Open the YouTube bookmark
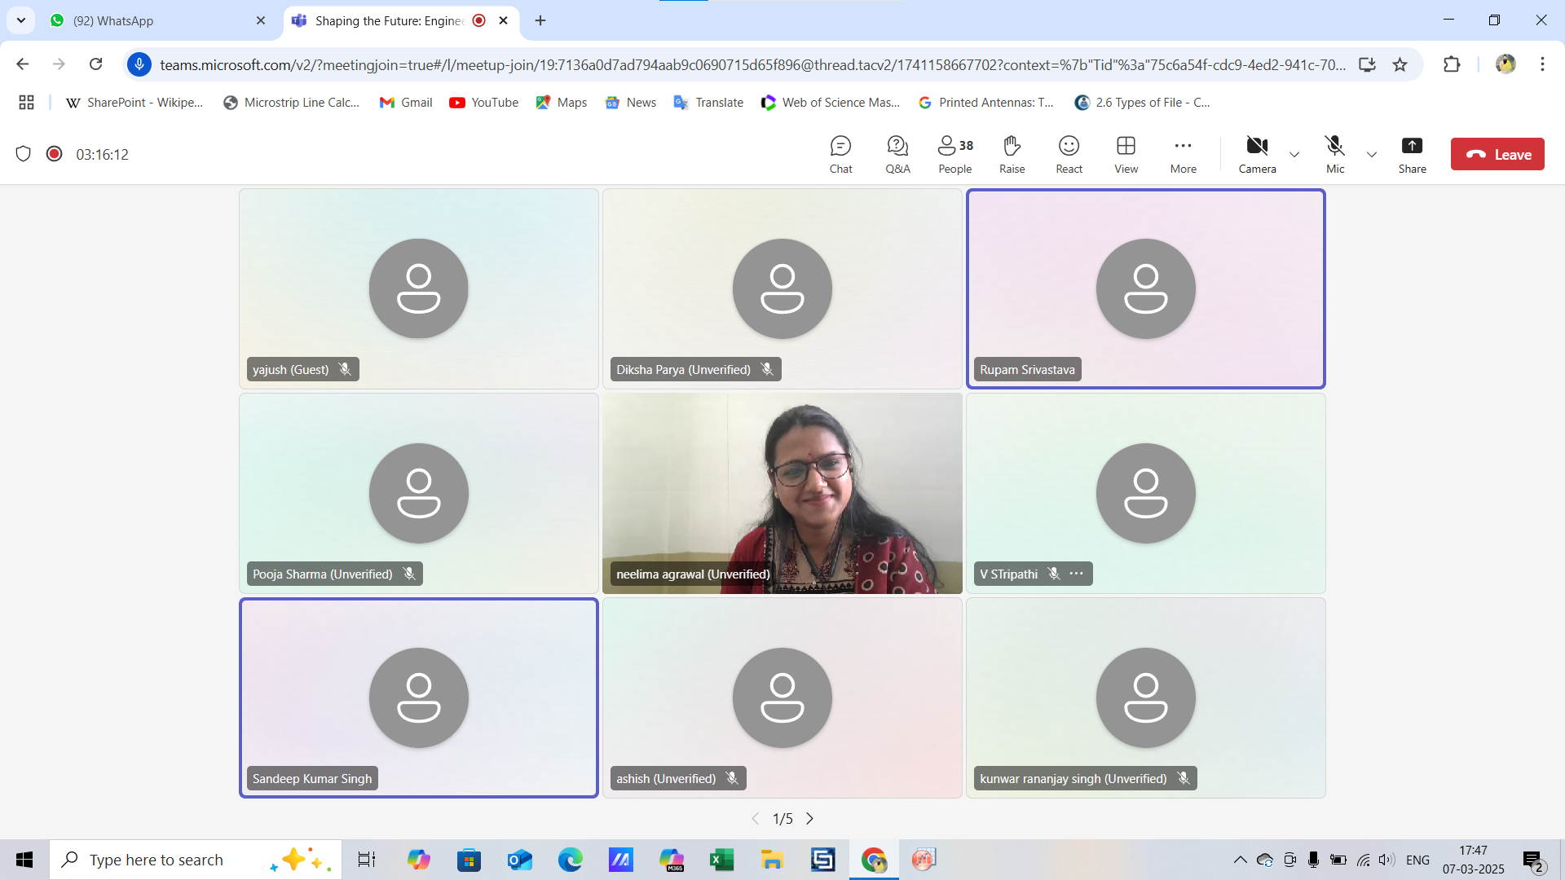Viewport: 1565px width, 880px height. (484, 103)
